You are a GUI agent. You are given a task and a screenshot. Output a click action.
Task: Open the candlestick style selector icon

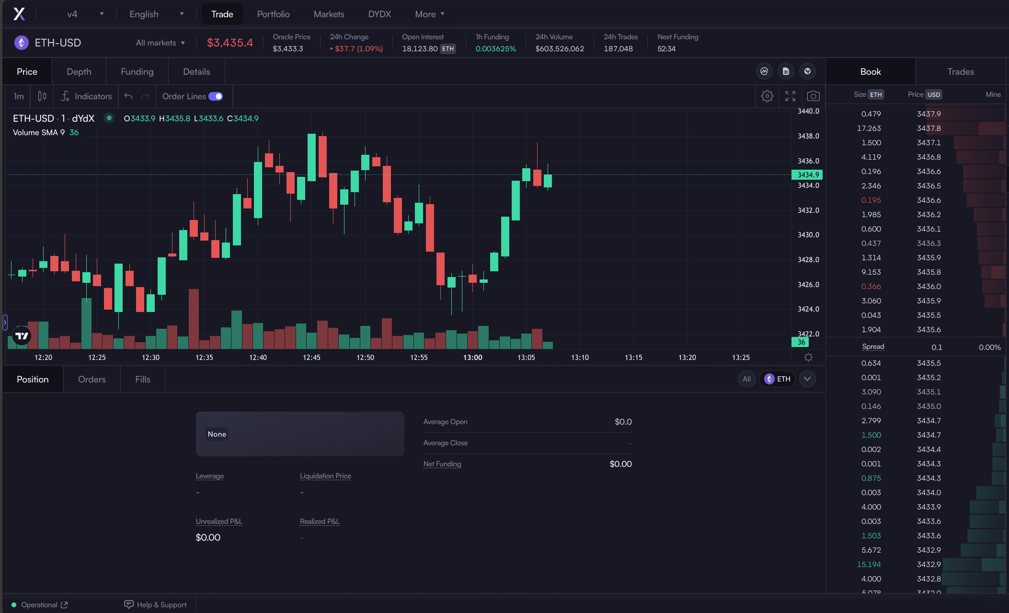pyautogui.click(x=41, y=96)
